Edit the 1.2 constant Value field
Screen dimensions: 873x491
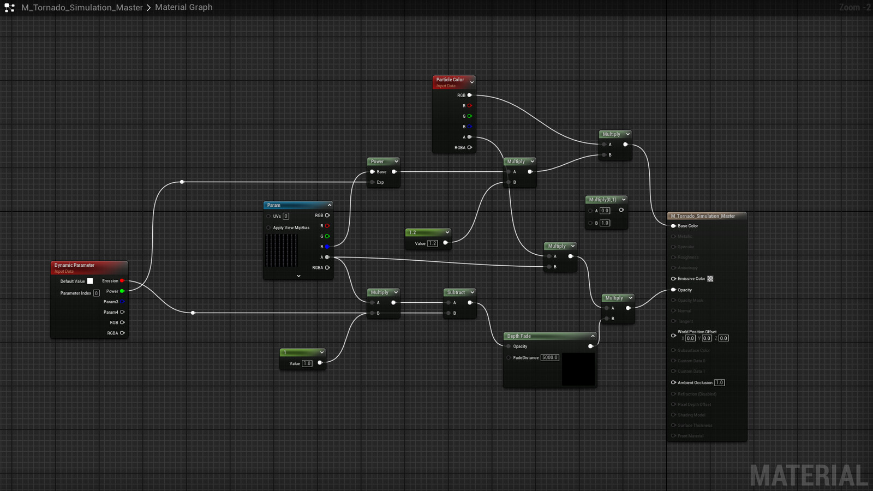pyautogui.click(x=433, y=243)
